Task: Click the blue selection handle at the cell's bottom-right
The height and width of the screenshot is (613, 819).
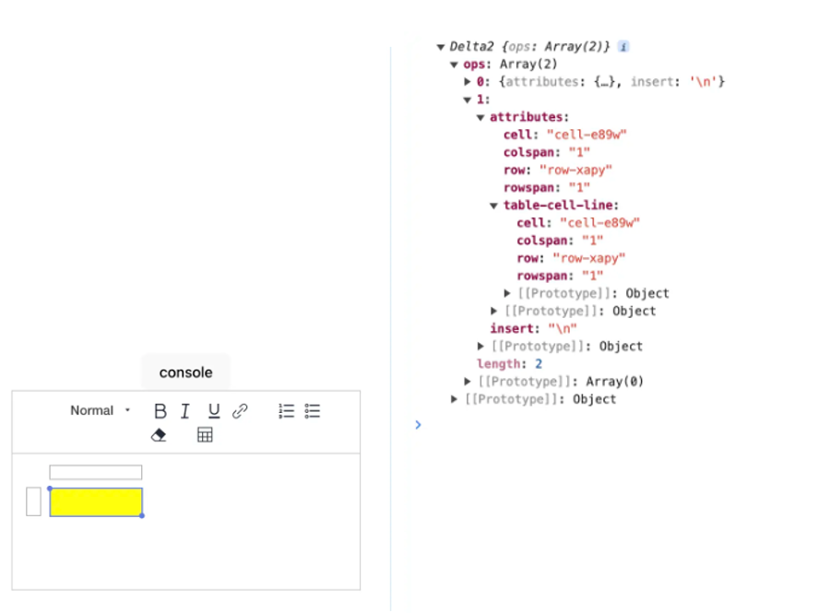Action: click(142, 516)
